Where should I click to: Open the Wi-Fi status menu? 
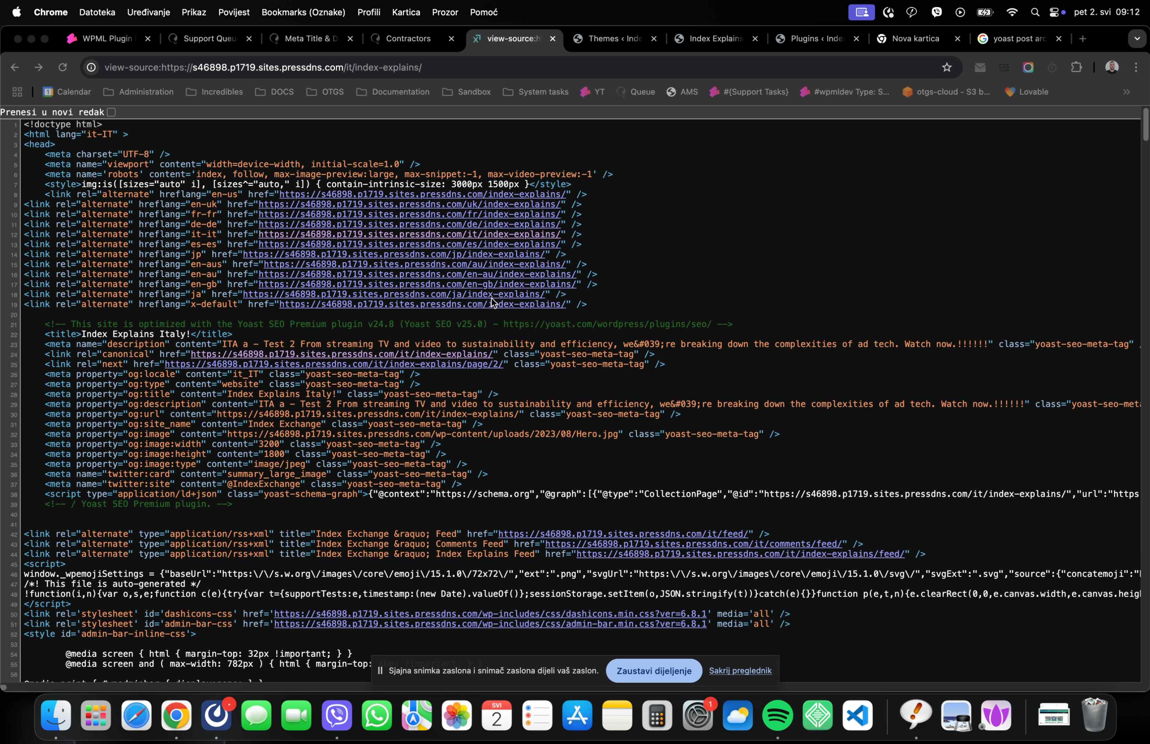tap(1012, 12)
